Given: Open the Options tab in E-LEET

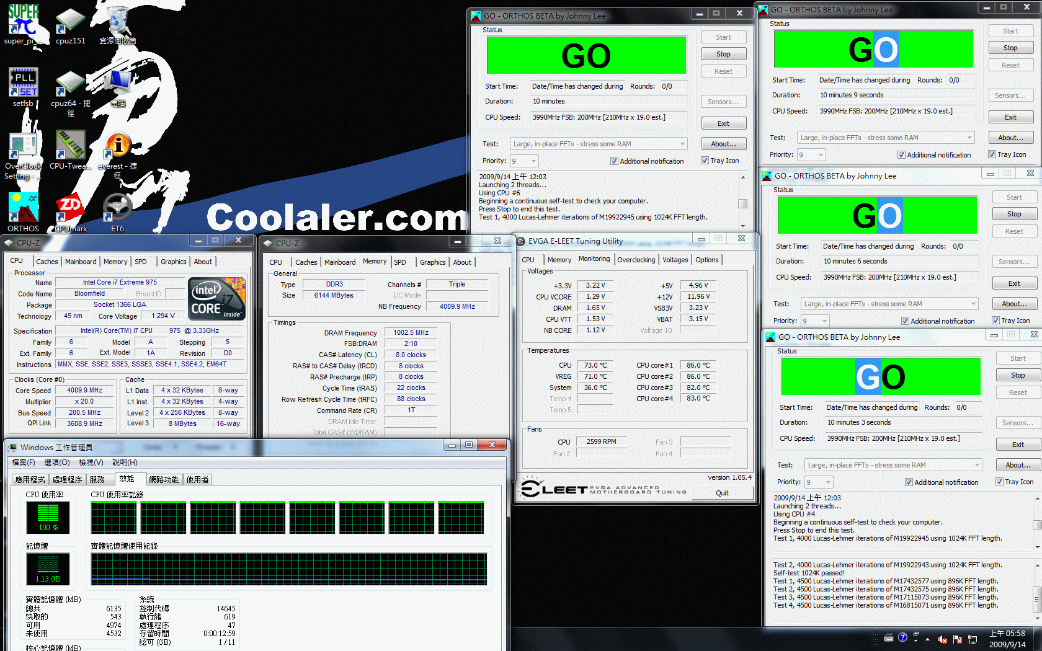Looking at the screenshot, I should tap(707, 260).
